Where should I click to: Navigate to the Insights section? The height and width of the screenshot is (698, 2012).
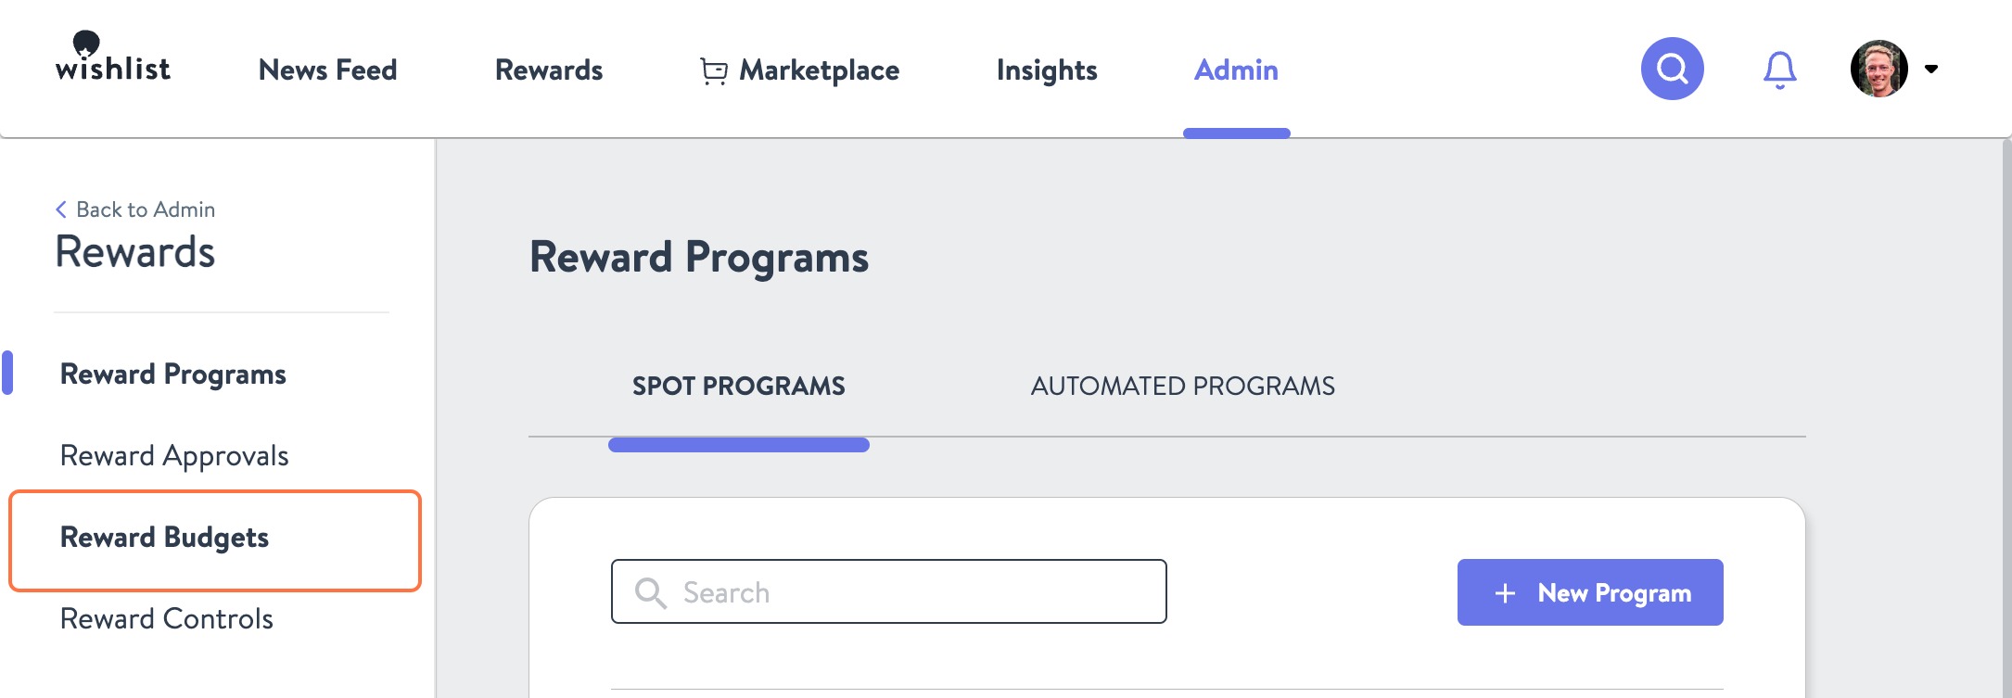(1046, 70)
